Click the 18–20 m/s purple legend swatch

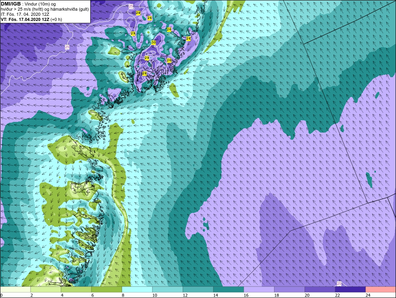click(x=289, y=289)
